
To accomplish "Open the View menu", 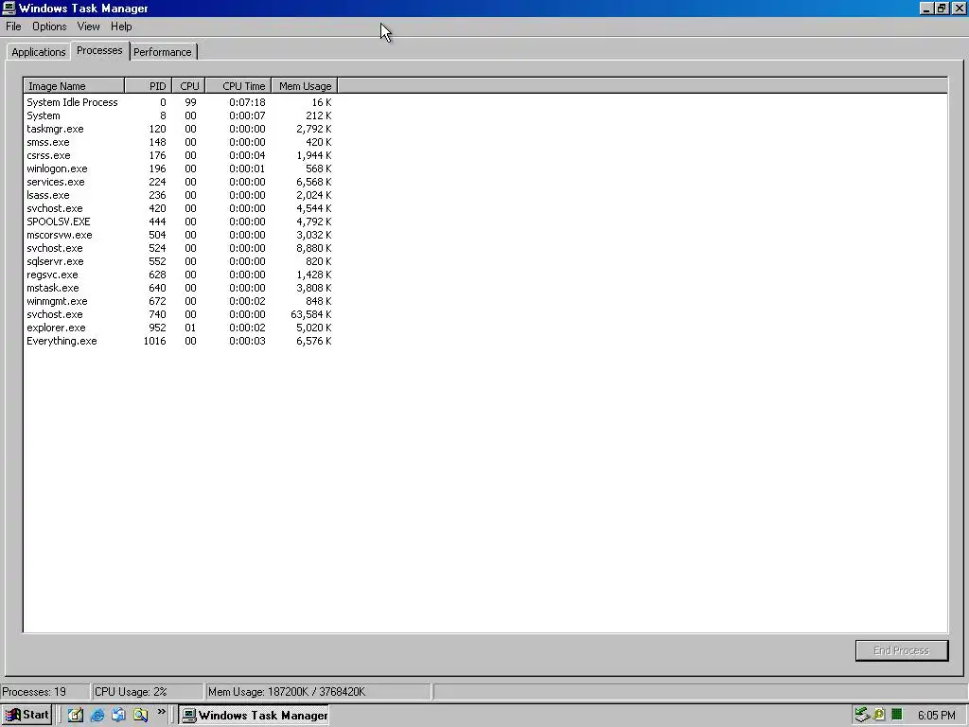I will coord(88,27).
